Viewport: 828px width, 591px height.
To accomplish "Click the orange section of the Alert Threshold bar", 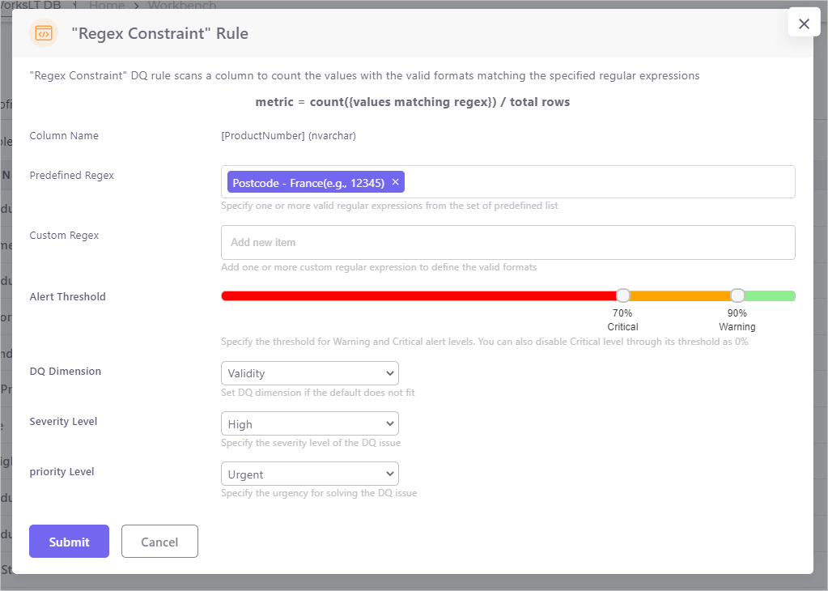I will (x=679, y=296).
